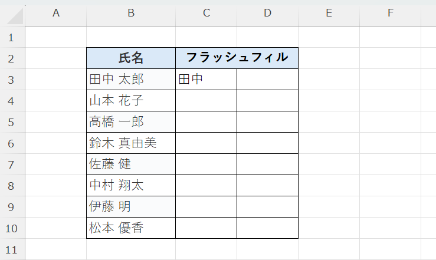Screen dimensions: 436x260
Task: Select column E header
Action: (x=329, y=14)
